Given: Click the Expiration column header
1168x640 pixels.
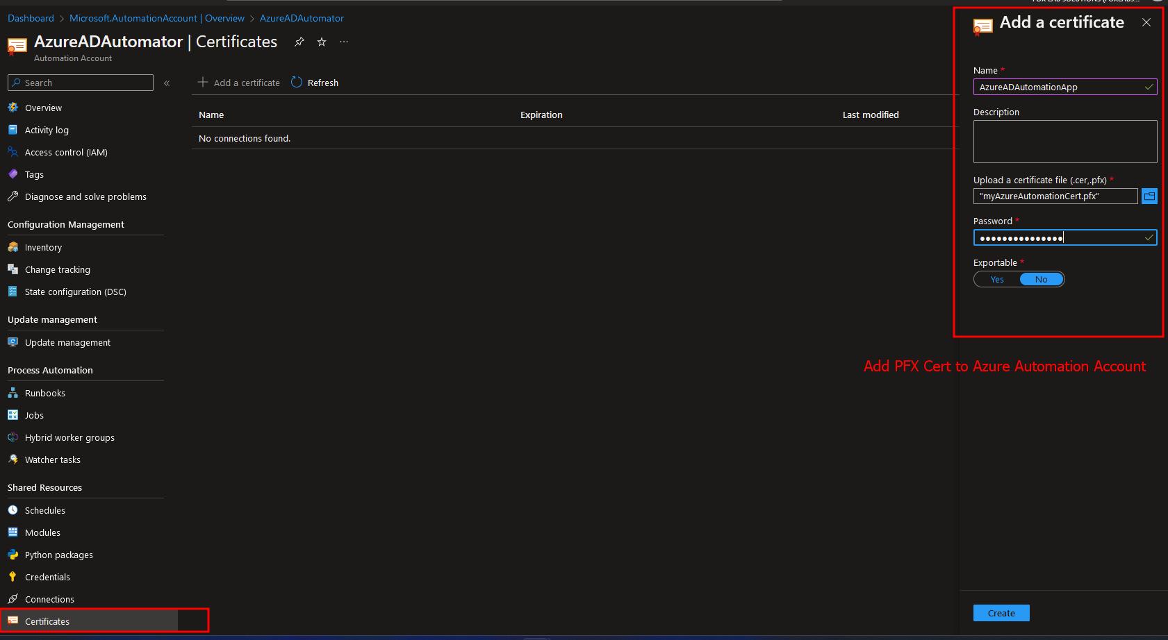Looking at the screenshot, I should click(x=541, y=115).
